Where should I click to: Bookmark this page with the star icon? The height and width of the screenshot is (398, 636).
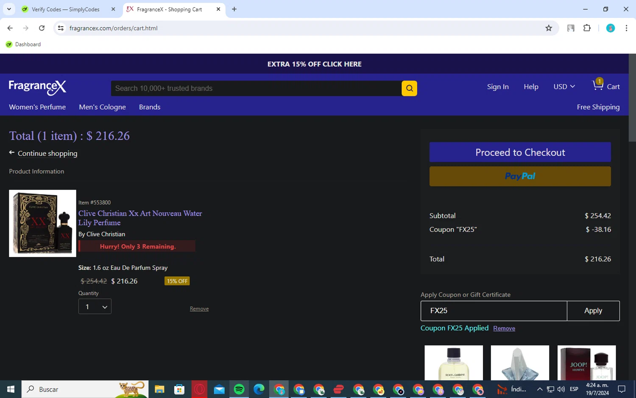coord(549,28)
